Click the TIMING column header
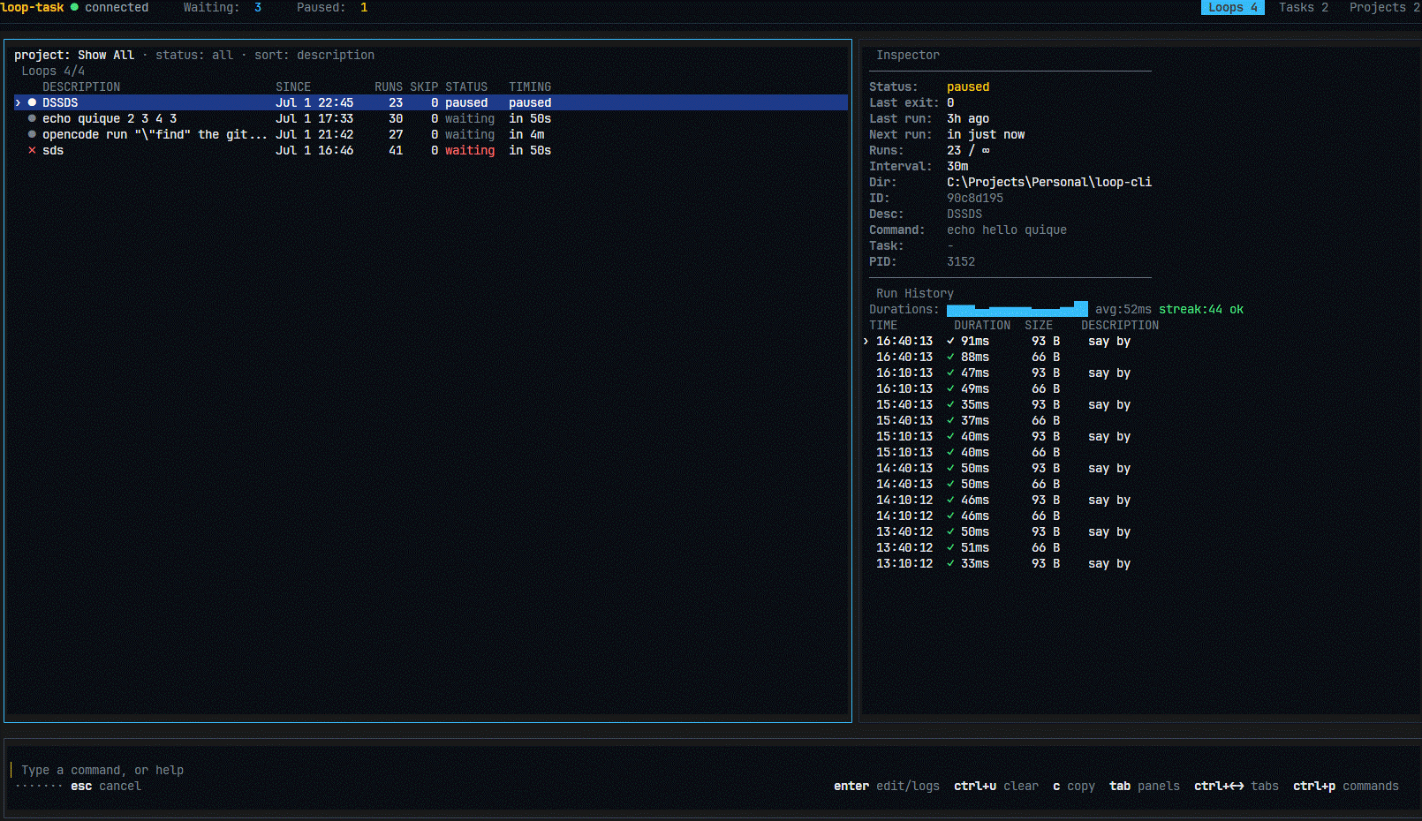This screenshot has width=1422, height=821. (x=530, y=87)
